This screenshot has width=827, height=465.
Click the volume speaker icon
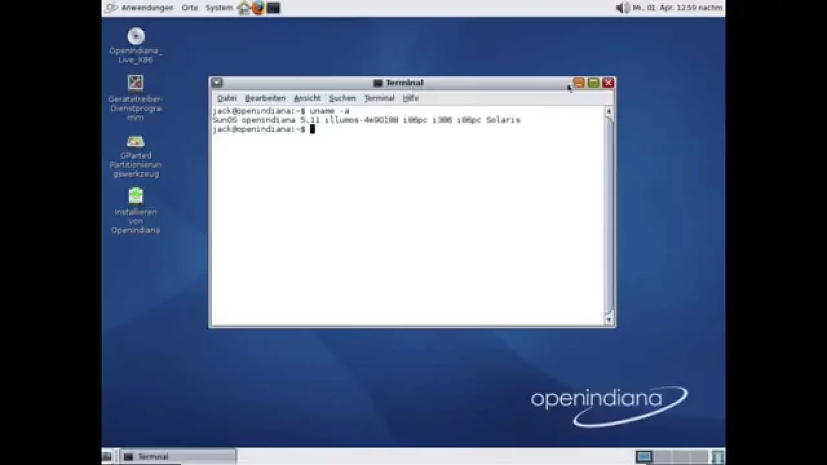pos(623,8)
